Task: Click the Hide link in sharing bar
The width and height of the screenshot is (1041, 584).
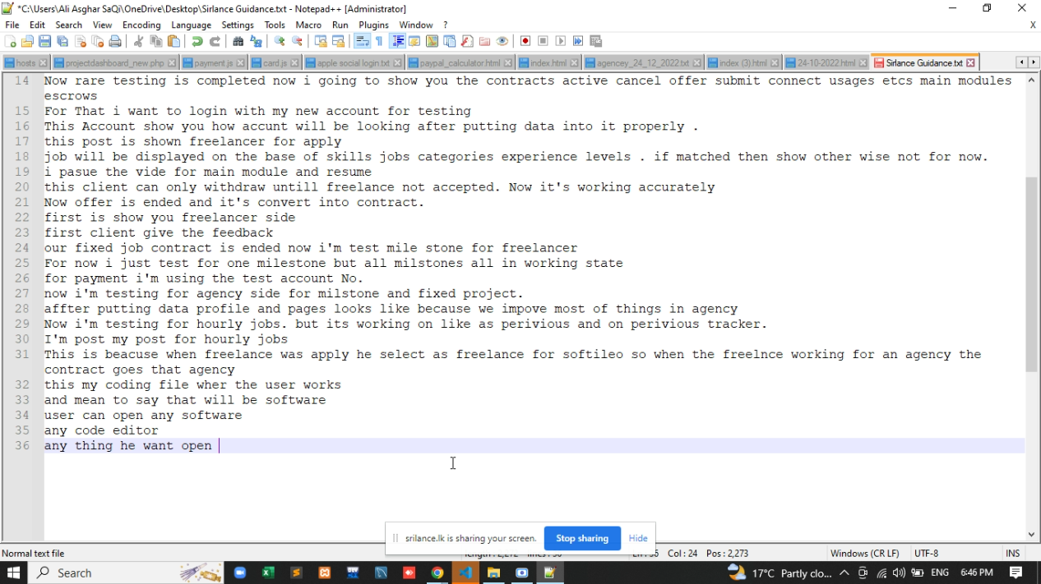Action: [638, 538]
